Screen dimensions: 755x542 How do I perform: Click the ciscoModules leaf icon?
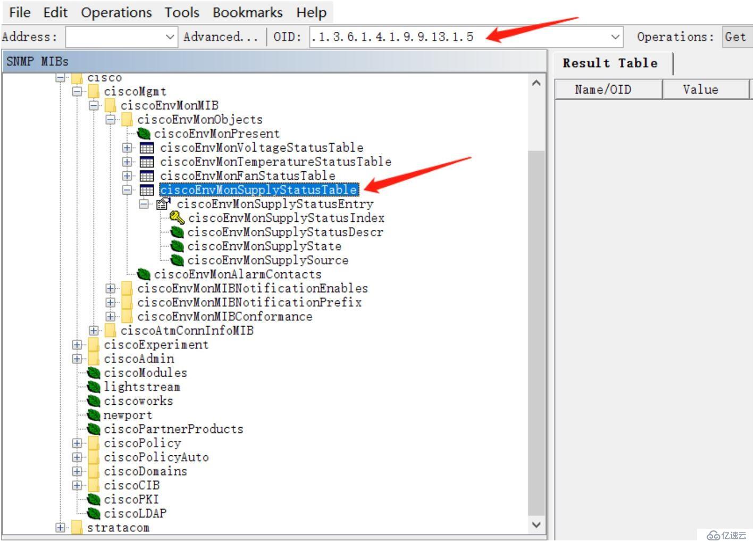pyautogui.click(x=94, y=373)
